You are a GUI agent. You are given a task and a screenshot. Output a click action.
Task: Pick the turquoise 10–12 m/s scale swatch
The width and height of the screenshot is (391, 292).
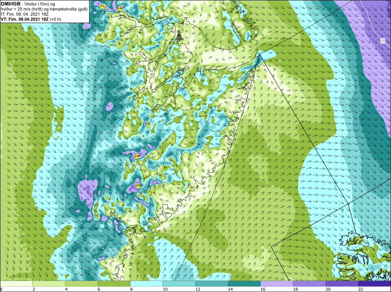(x=179, y=283)
